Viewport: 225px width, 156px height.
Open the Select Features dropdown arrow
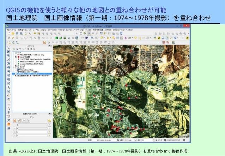point(105,38)
